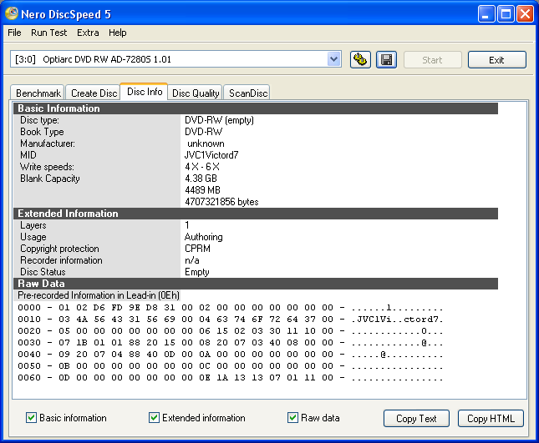This screenshot has width=539, height=443.
Task: Click the raw data row starting with 0010
Action: click(231, 320)
